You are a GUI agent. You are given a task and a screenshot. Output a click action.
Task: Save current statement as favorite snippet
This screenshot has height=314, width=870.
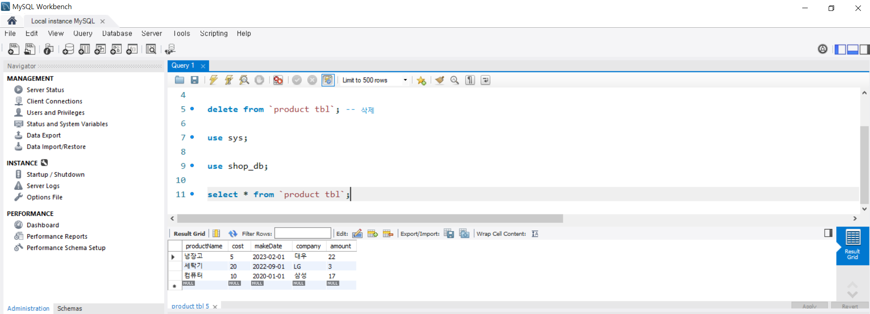click(421, 80)
